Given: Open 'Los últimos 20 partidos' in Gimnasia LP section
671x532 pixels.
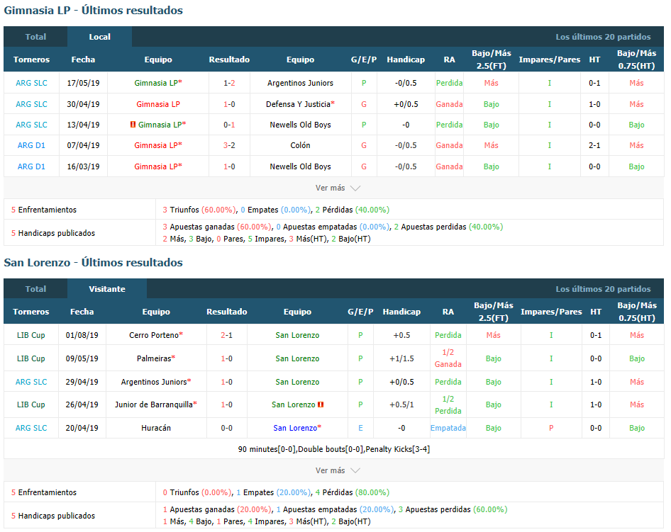Looking at the screenshot, I should 603,37.
